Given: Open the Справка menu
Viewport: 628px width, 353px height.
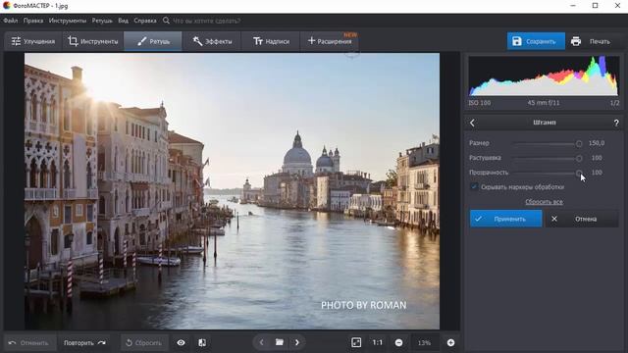Looking at the screenshot, I should [x=145, y=21].
